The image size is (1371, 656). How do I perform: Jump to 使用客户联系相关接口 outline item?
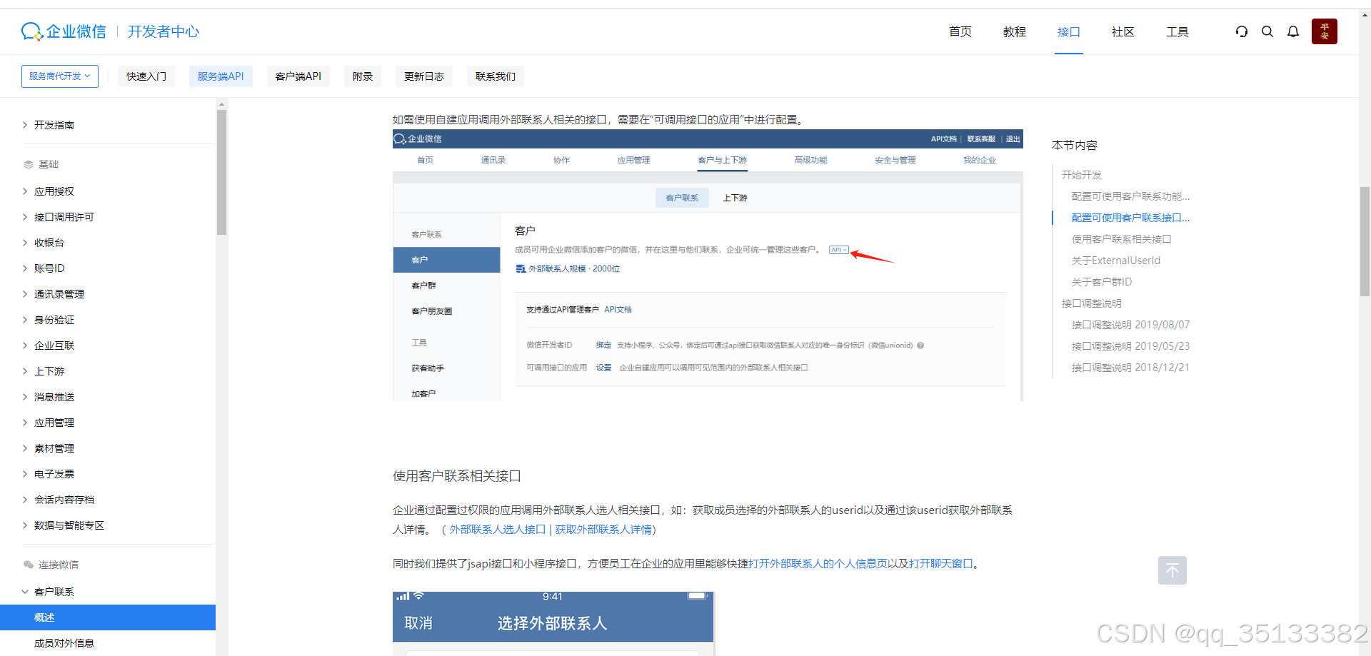pos(1121,239)
